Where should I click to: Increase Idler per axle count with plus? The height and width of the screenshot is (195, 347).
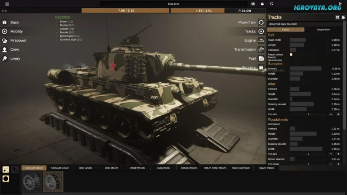[x=338, y=114]
